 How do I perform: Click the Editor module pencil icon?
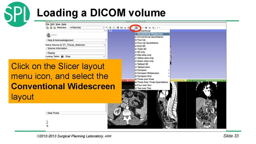point(129,28)
